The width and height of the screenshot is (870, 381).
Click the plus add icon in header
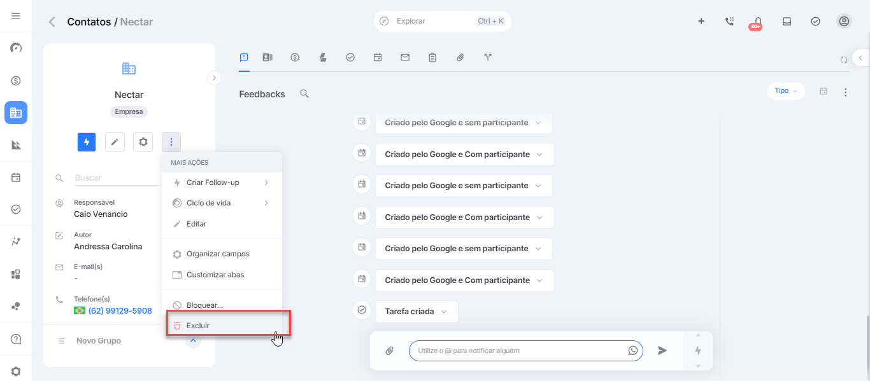click(x=701, y=21)
